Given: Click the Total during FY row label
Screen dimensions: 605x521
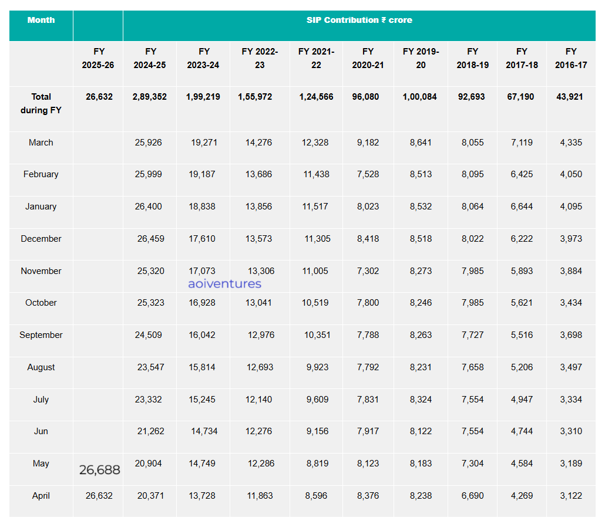Looking at the screenshot, I should click(x=41, y=103).
